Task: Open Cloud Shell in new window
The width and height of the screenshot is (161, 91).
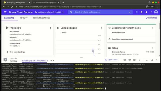Action: (152, 60)
